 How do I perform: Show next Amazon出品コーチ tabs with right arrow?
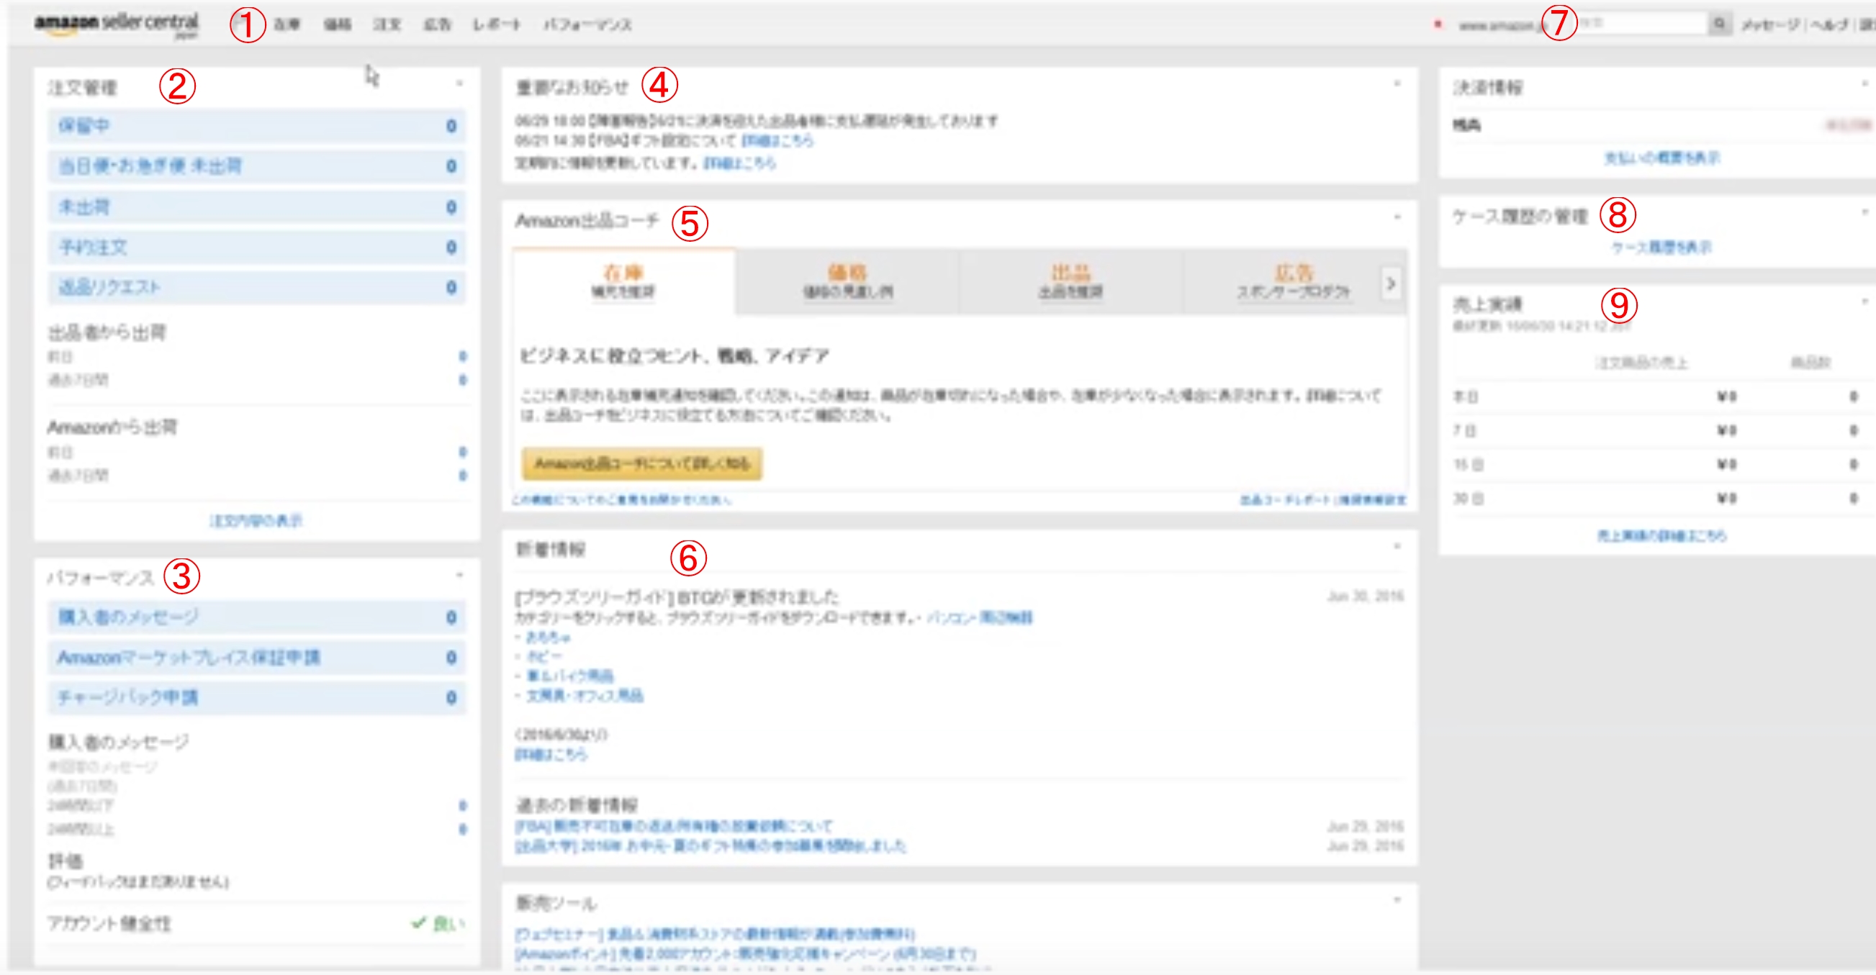[1390, 284]
